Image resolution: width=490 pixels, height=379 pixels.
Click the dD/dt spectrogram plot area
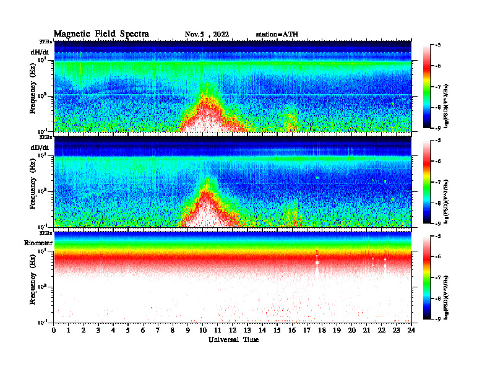click(233, 181)
